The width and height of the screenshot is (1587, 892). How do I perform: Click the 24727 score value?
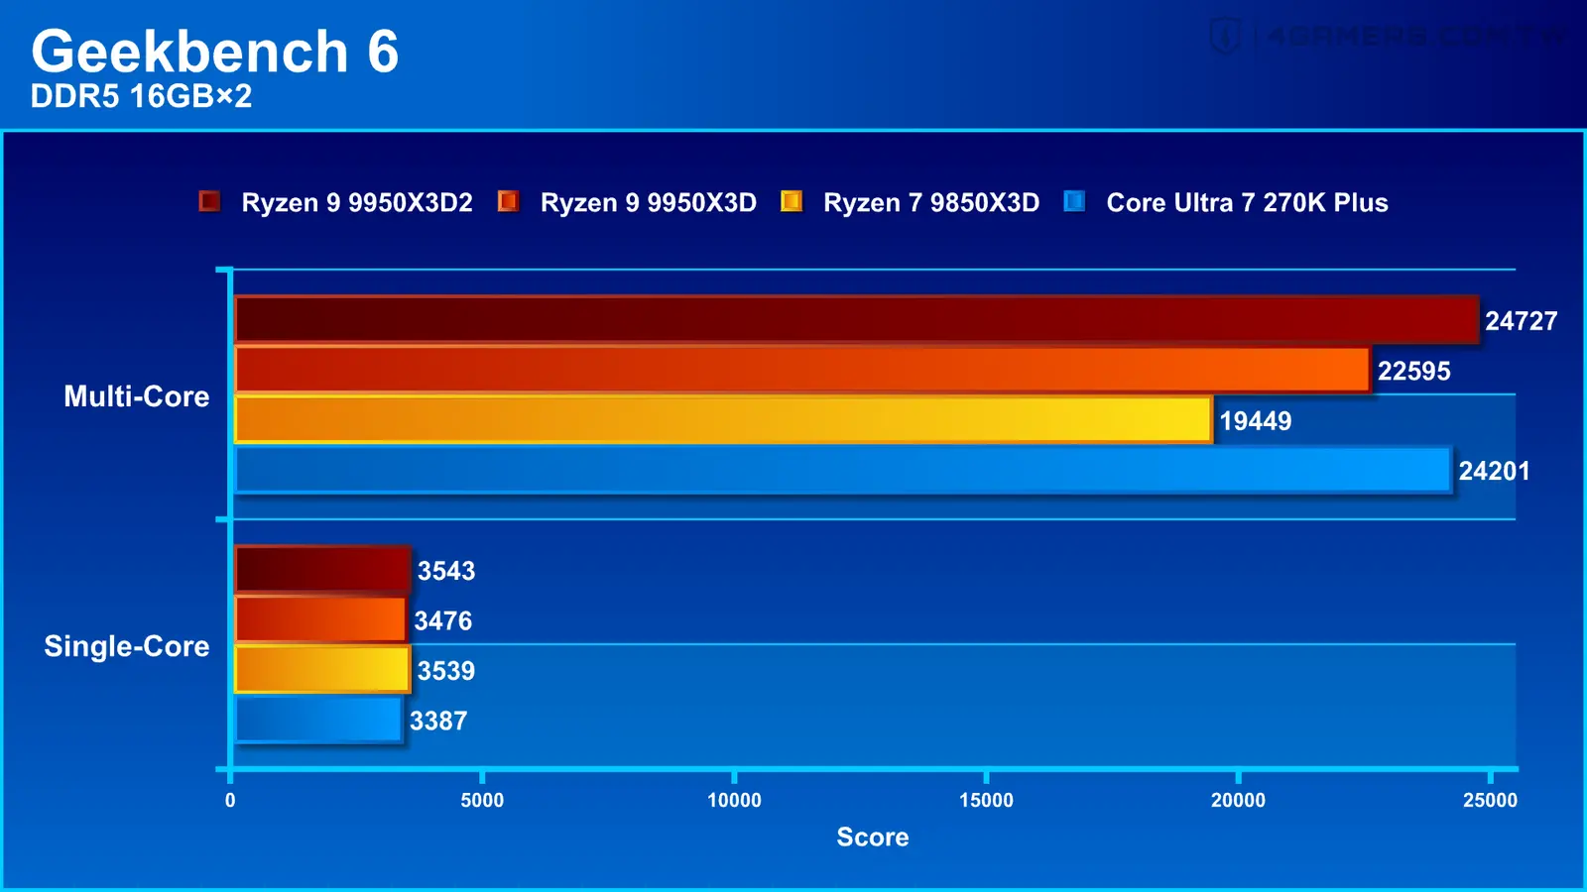[x=1521, y=321]
